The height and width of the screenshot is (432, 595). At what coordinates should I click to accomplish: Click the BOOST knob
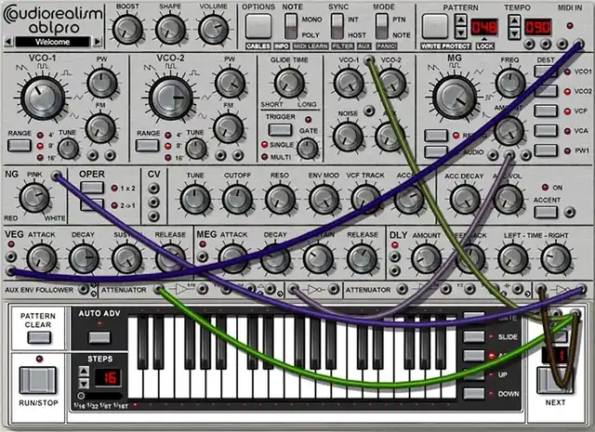127,29
